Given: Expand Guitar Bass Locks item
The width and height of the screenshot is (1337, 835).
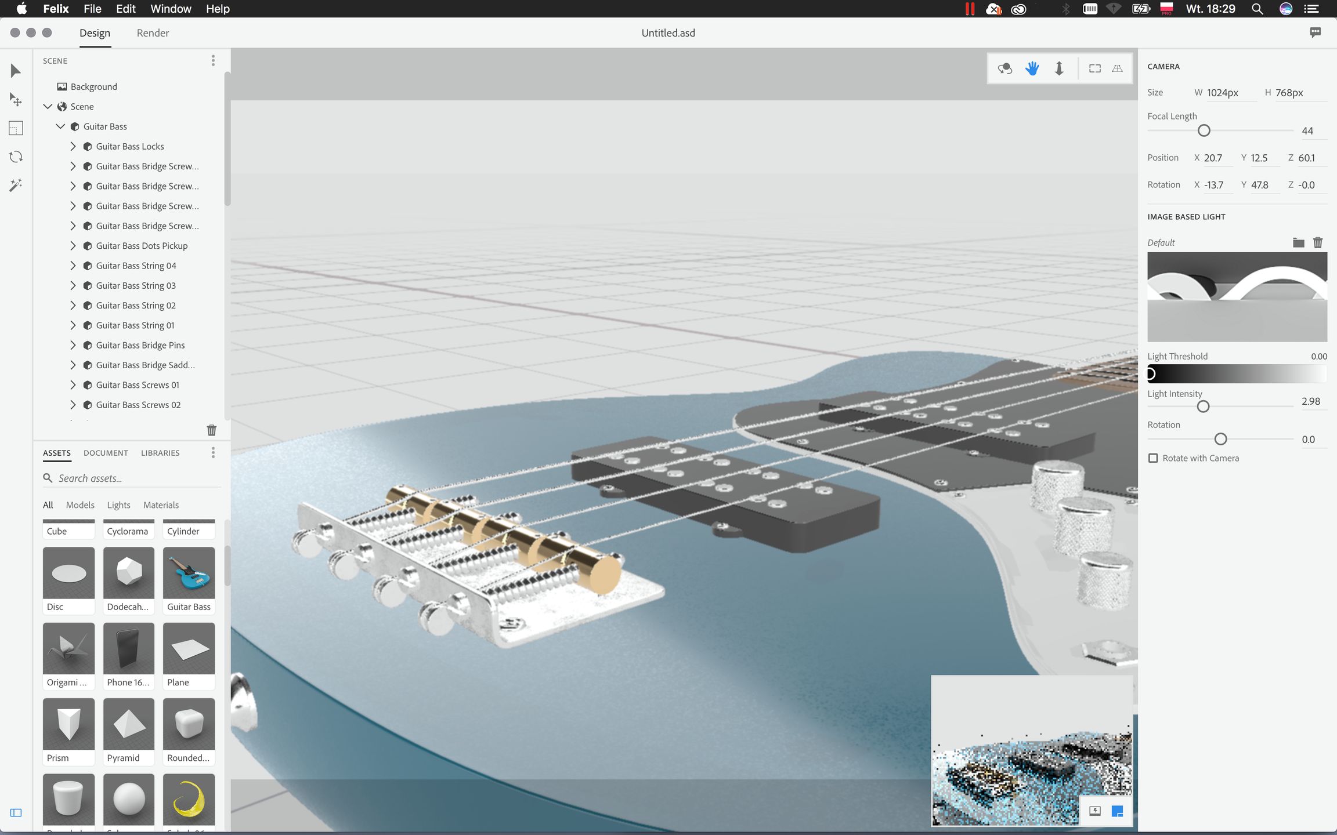Looking at the screenshot, I should click(x=73, y=146).
